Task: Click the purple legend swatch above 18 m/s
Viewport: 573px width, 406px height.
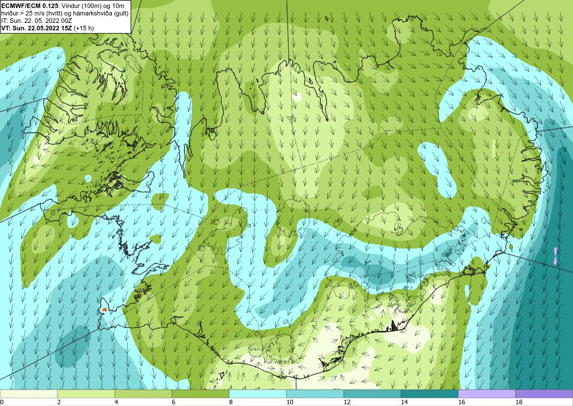Action: 544,394
